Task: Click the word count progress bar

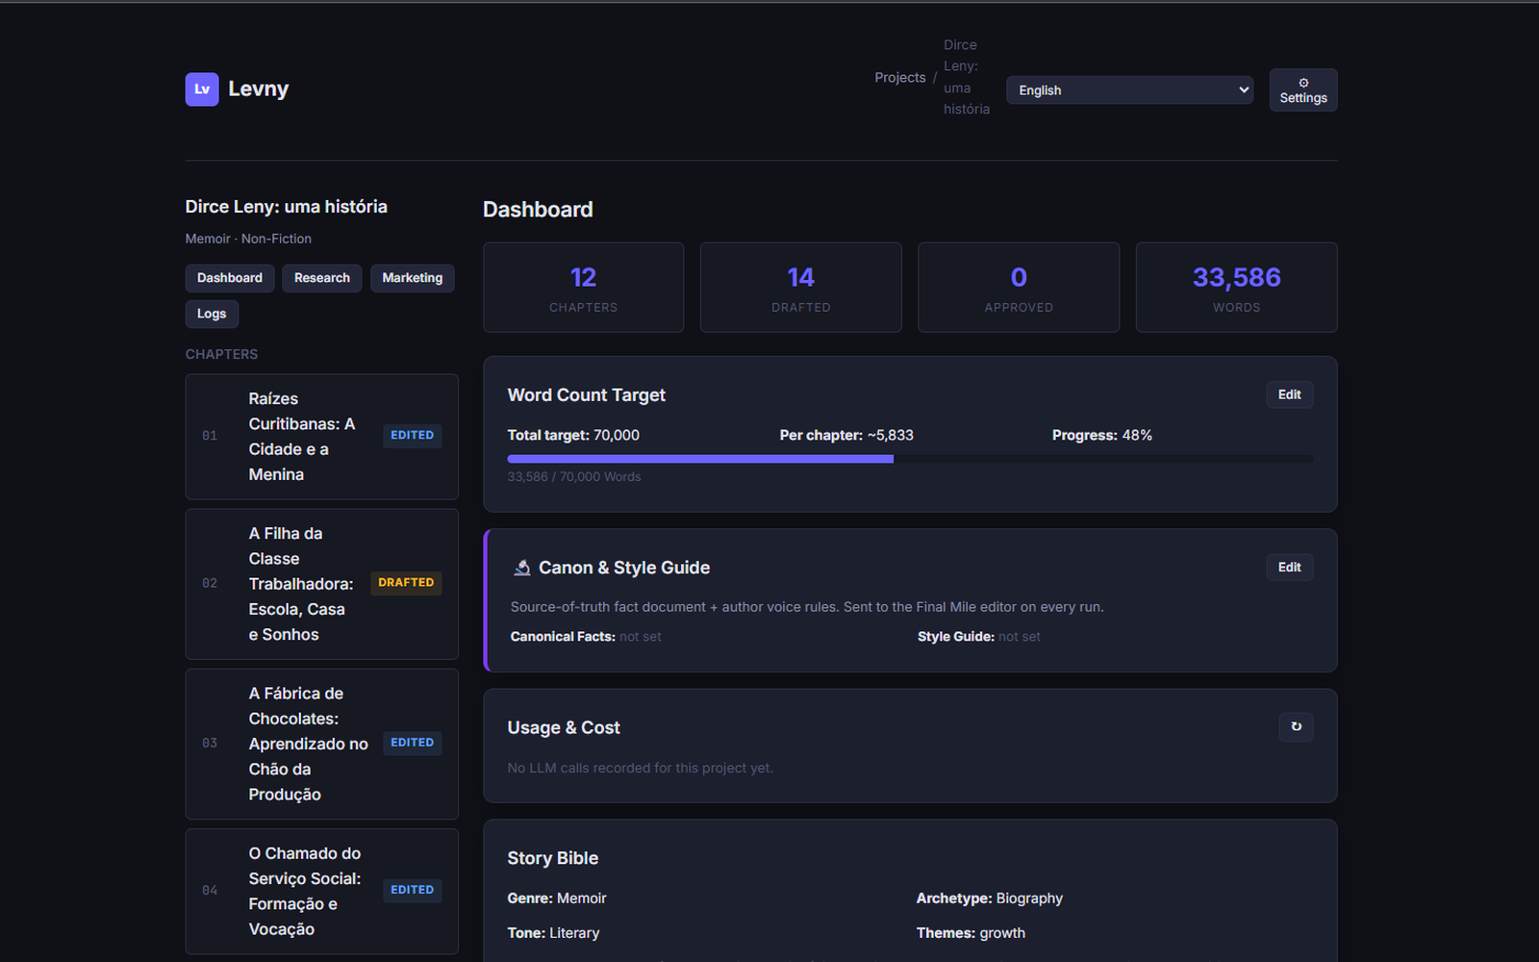Action: pyautogui.click(x=910, y=460)
